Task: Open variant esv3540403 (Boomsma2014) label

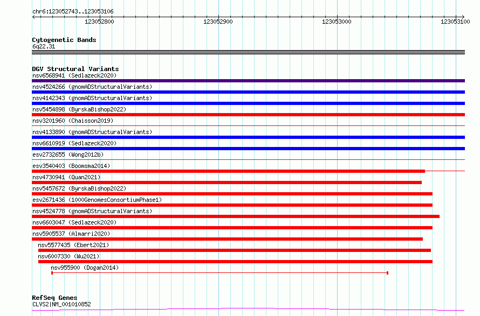Action: point(71,166)
